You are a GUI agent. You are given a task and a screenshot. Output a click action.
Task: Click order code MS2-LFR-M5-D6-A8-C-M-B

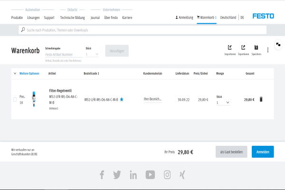(x=101, y=99)
